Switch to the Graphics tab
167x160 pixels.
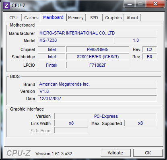click(113, 18)
